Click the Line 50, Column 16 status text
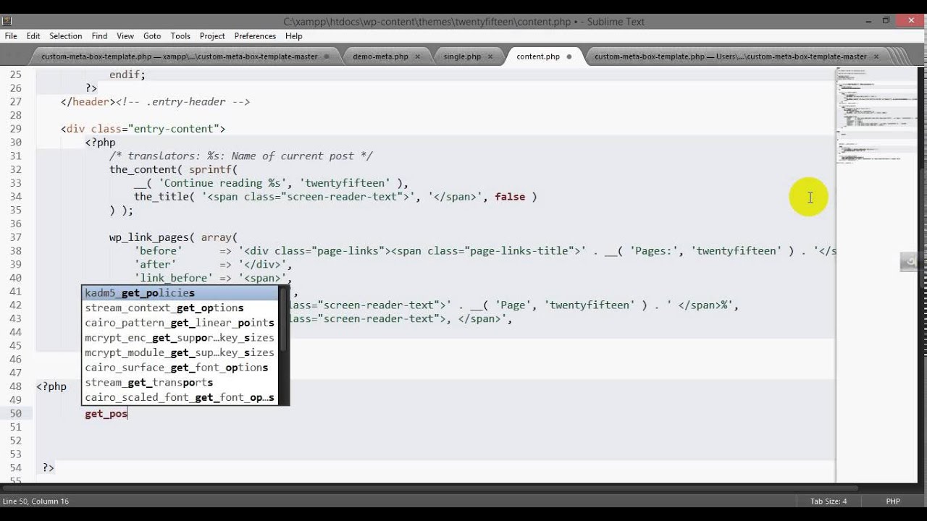927x521 pixels. pyautogui.click(x=36, y=501)
